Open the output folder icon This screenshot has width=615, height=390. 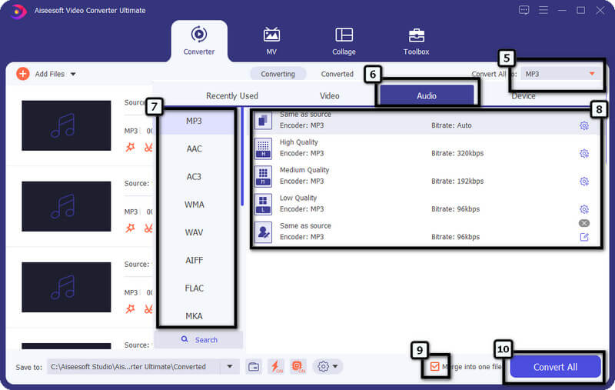(x=254, y=367)
